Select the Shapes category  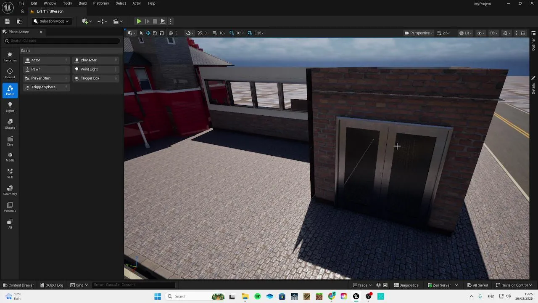point(10,124)
